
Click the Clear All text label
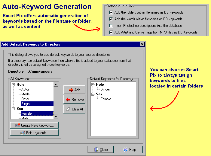coord(78,109)
